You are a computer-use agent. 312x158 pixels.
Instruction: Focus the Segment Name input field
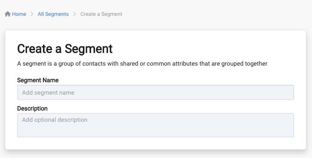tap(156, 92)
